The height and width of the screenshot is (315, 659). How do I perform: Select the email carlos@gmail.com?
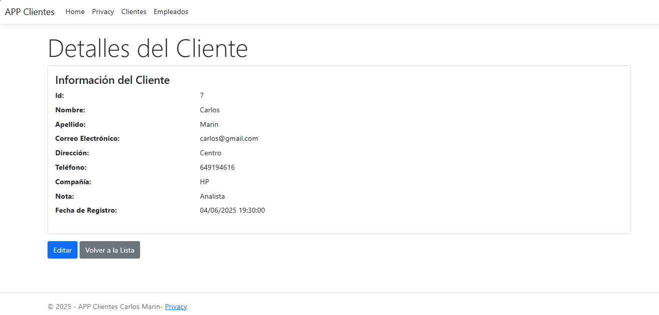229,138
